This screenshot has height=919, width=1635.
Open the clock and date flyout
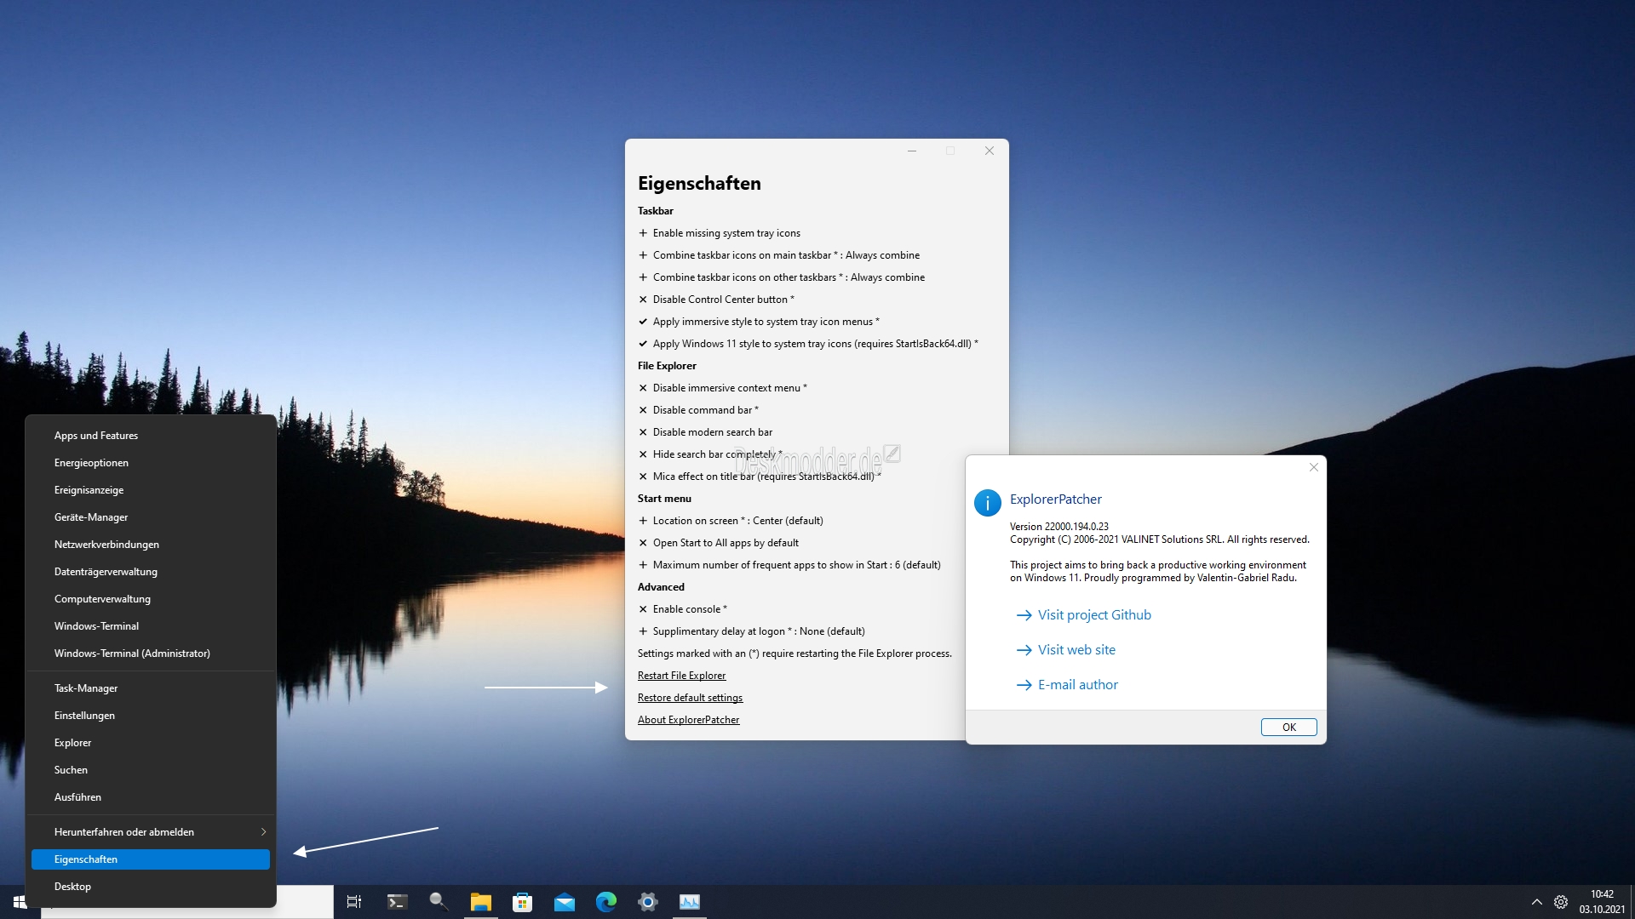pos(1603,902)
